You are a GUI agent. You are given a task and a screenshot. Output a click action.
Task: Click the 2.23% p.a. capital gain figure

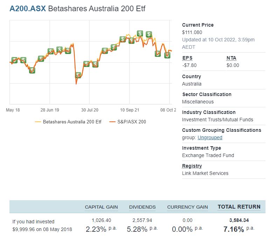click(x=101, y=229)
